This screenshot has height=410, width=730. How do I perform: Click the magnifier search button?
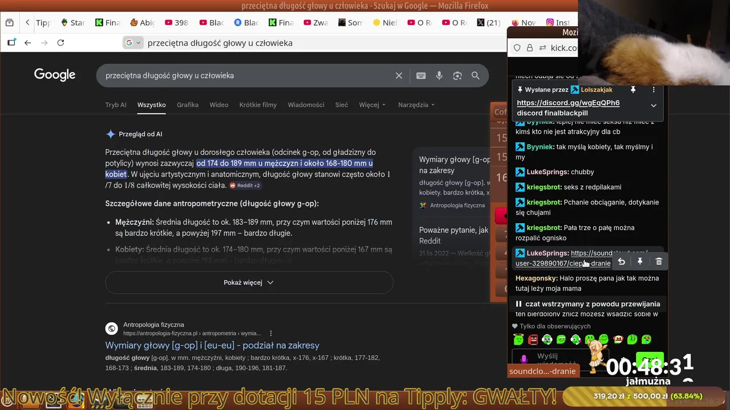point(476,75)
